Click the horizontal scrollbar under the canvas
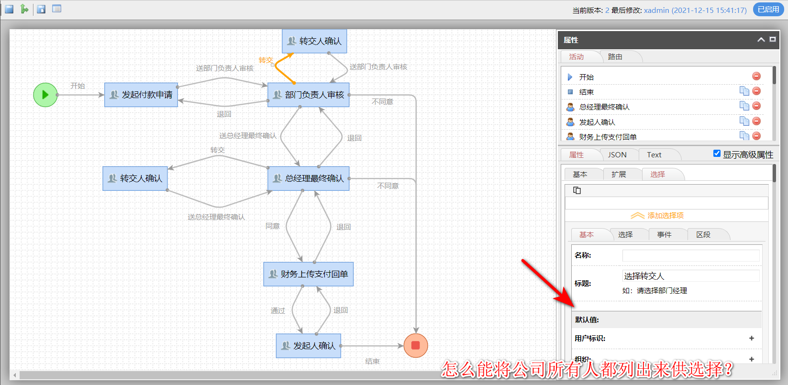The width and height of the screenshot is (788, 385). pos(282,375)
